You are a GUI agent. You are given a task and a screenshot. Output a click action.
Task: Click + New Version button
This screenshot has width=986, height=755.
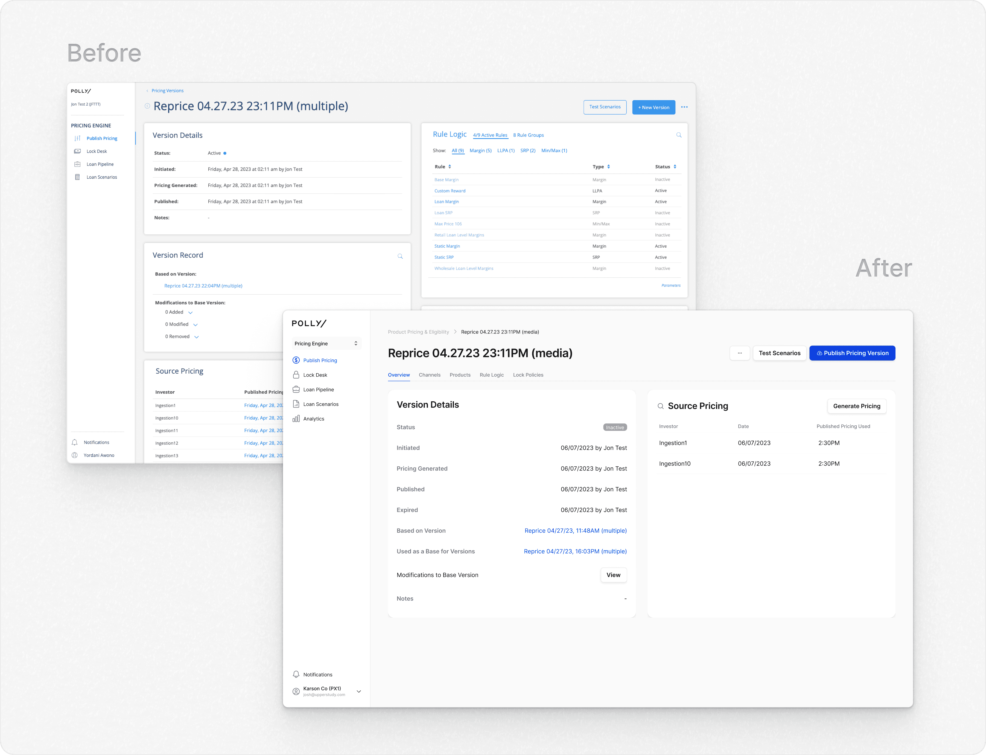(654, 107)
